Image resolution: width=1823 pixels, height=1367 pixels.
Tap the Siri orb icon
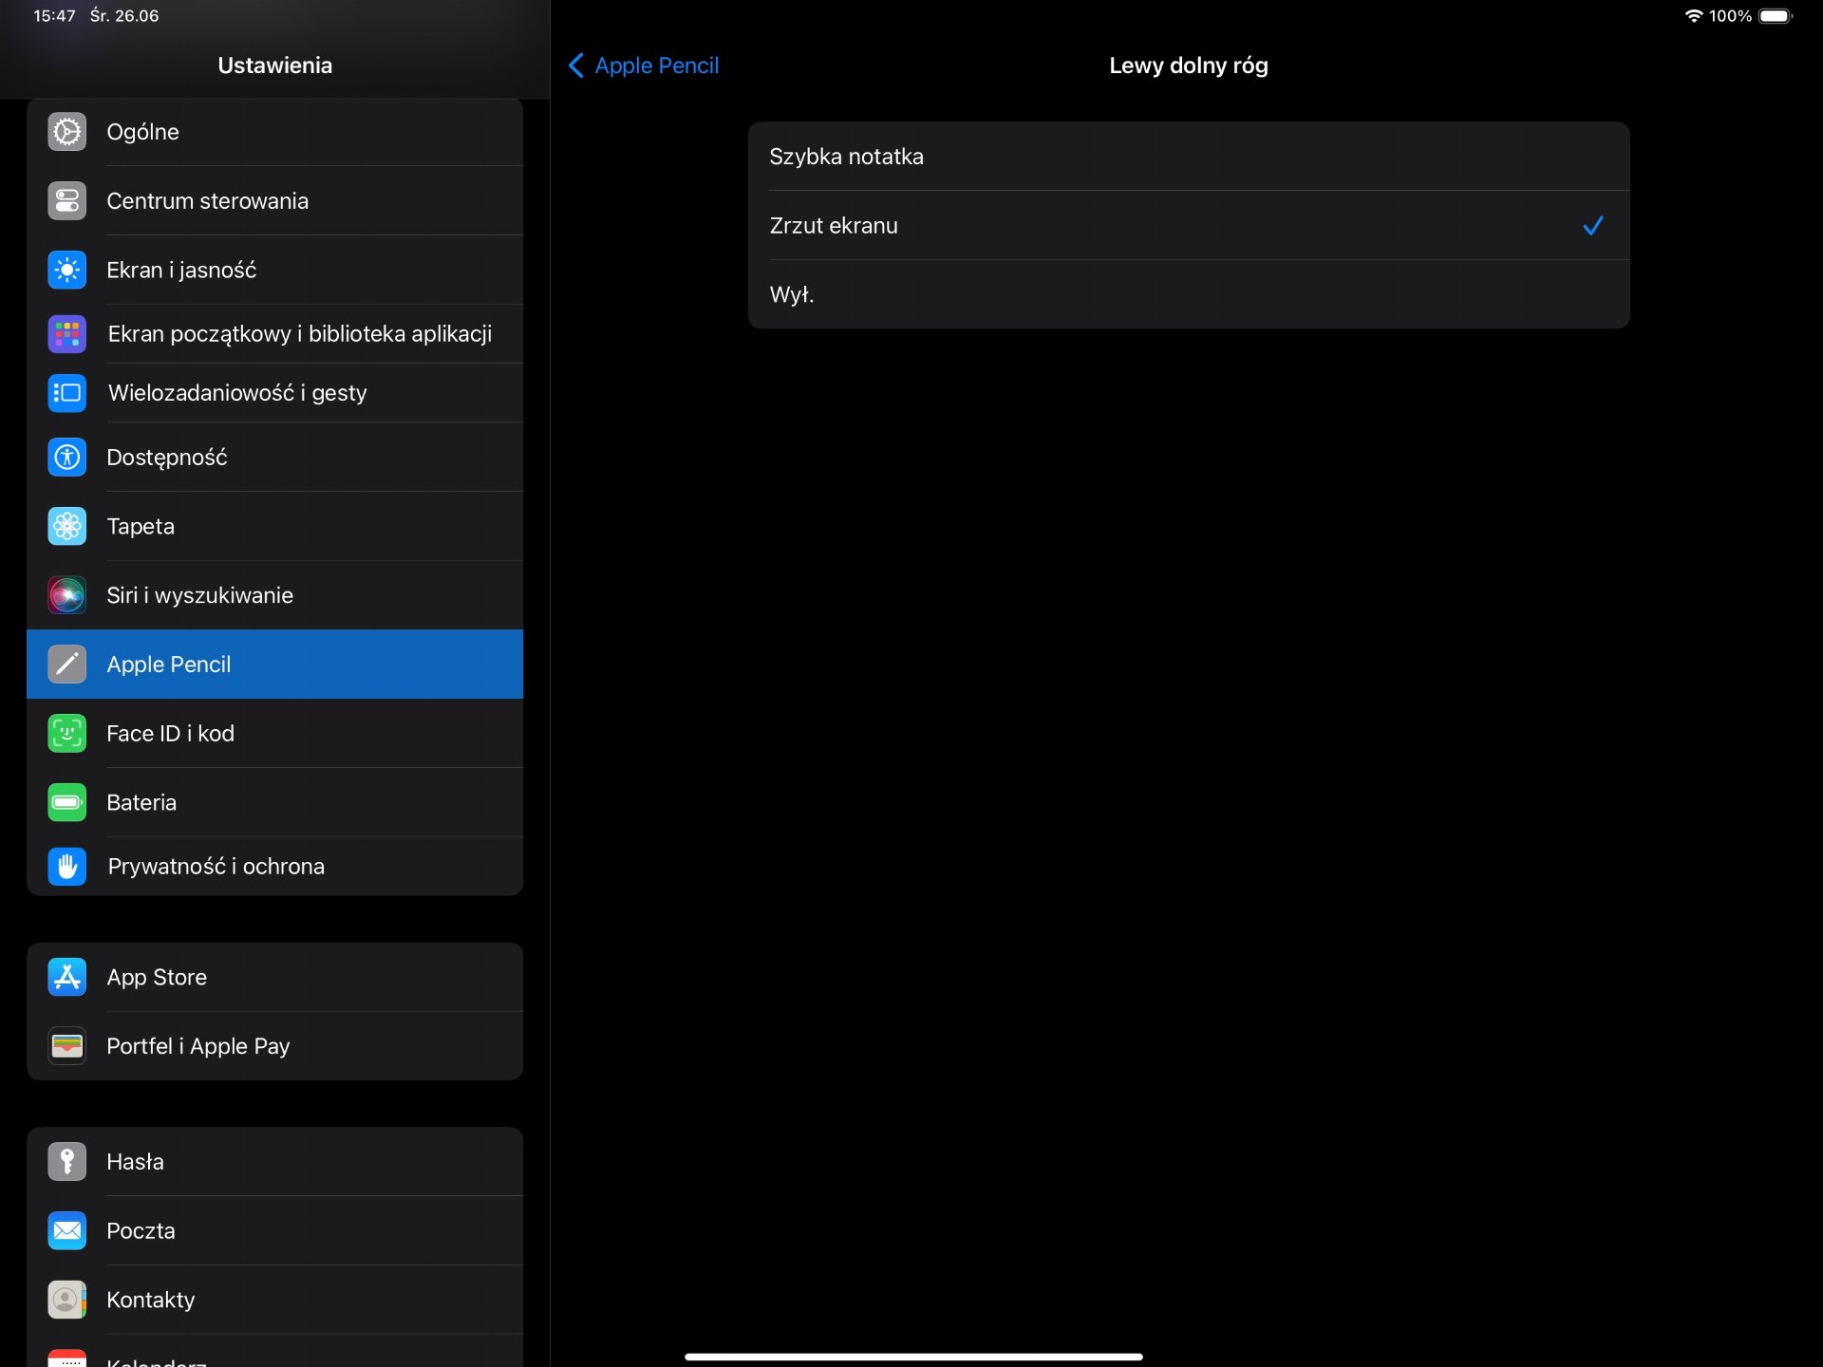click(x=66, y=596)
